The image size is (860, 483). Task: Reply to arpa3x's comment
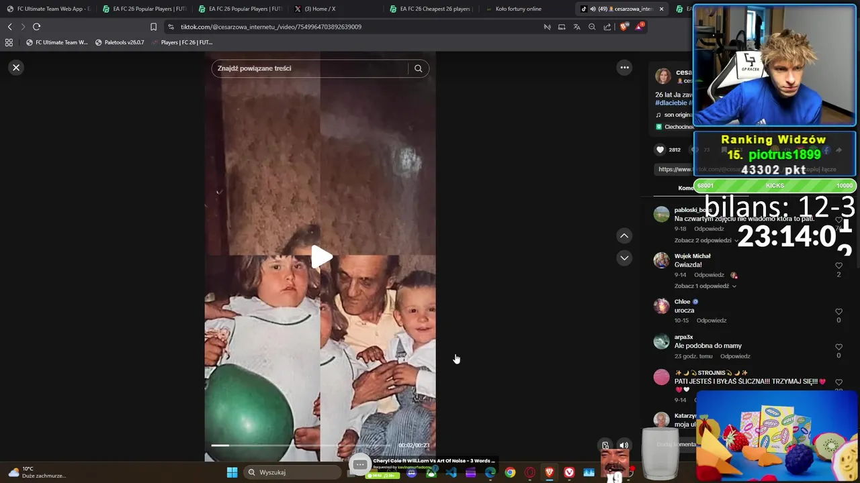tap(735, 356)
